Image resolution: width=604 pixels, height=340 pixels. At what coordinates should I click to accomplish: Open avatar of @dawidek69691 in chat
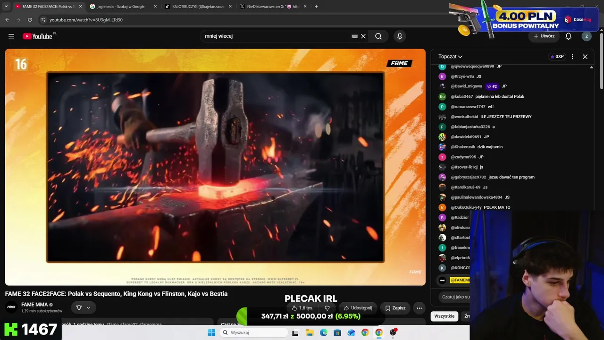point(442,137)
